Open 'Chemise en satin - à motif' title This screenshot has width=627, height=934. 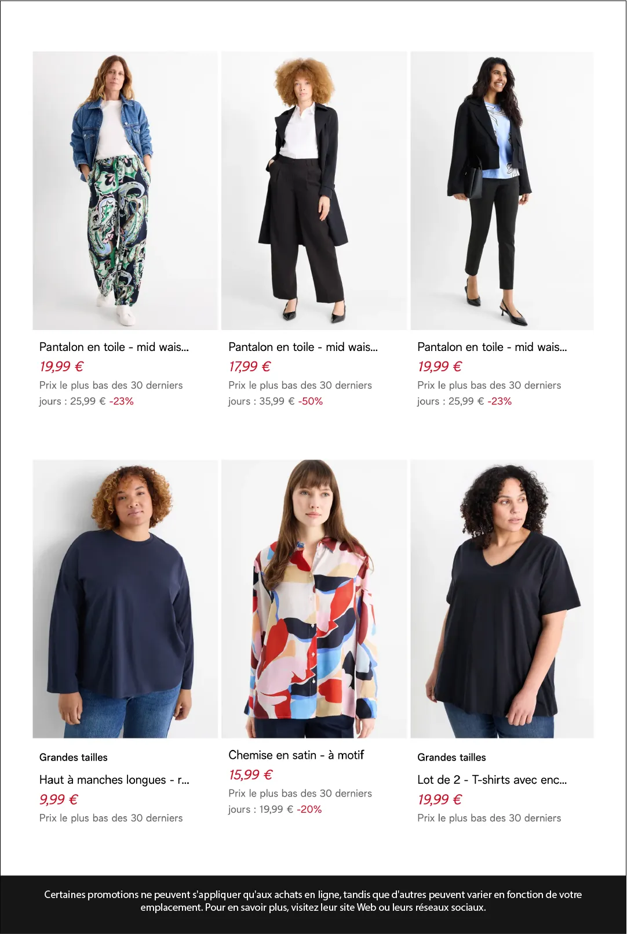pos(296,755)
